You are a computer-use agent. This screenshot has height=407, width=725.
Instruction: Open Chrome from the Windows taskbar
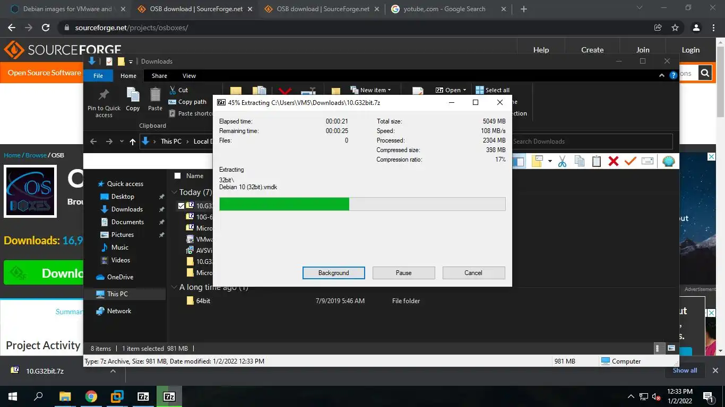tap(91, 396)
